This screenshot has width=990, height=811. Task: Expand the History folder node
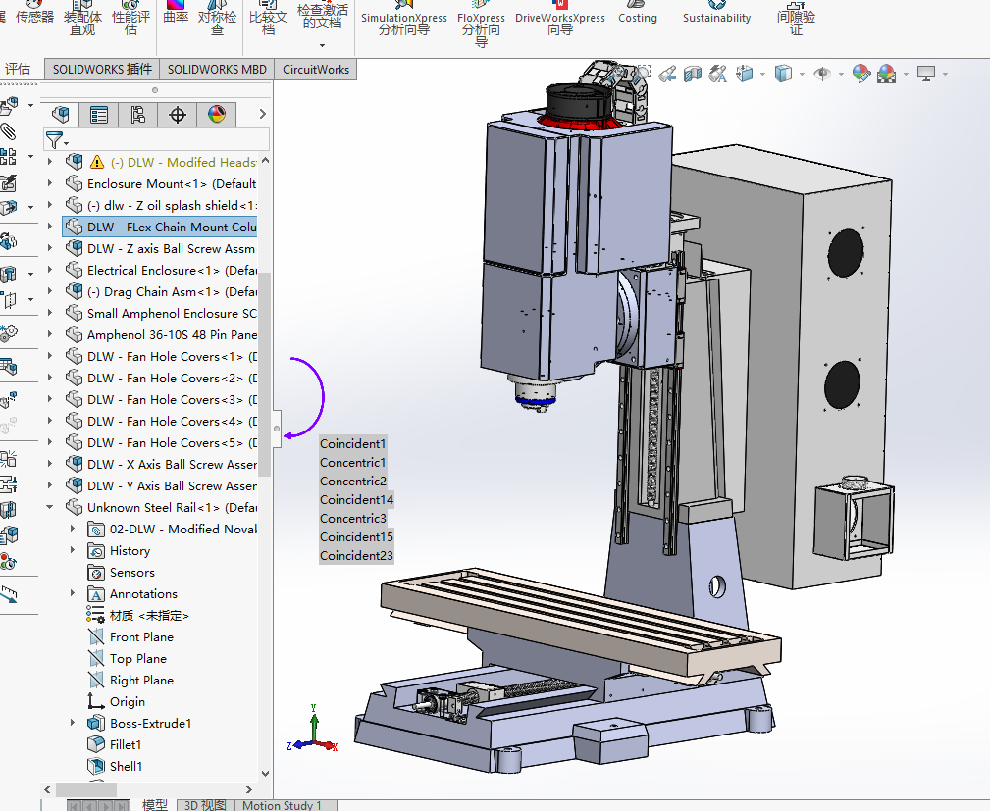point(72,550)
